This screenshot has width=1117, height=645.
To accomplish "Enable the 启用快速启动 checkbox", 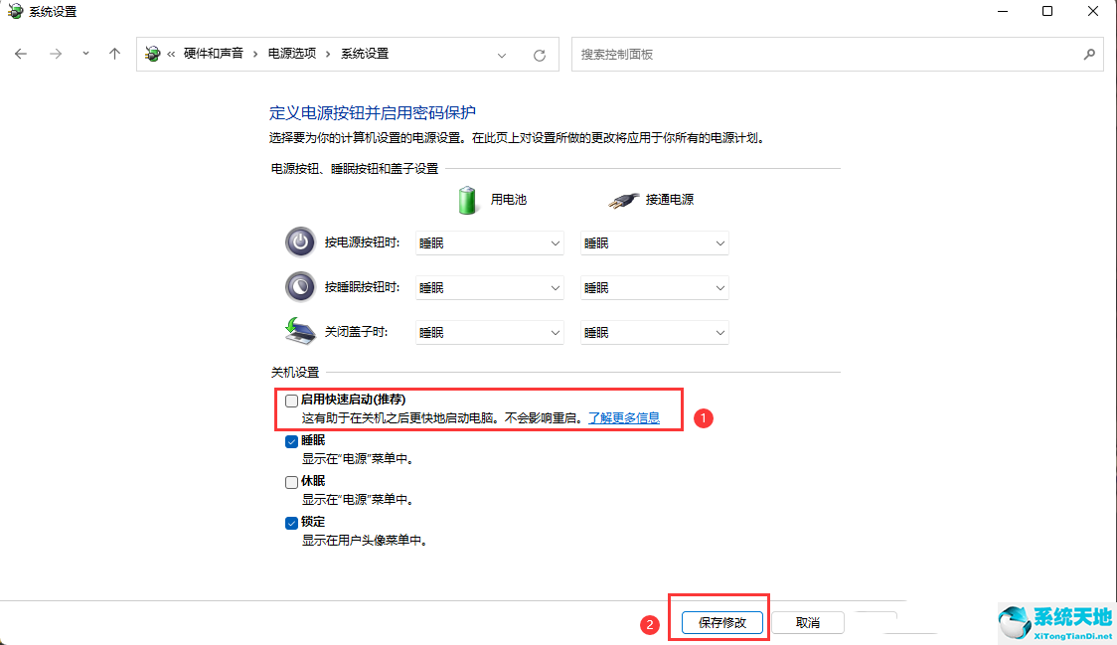I will click(291, 401).
